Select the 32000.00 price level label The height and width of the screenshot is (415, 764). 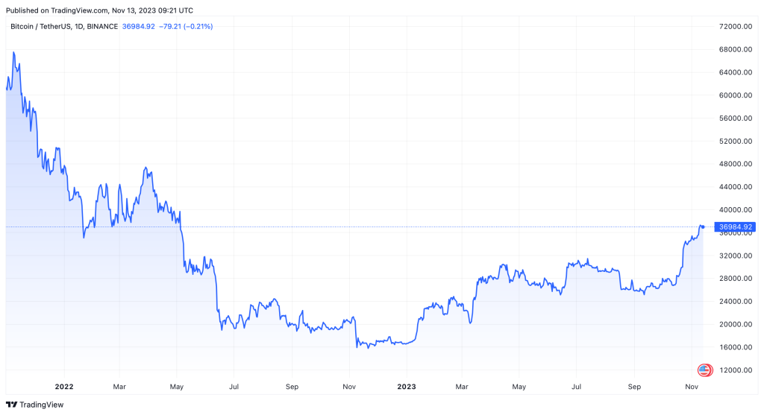click(734, 256)
